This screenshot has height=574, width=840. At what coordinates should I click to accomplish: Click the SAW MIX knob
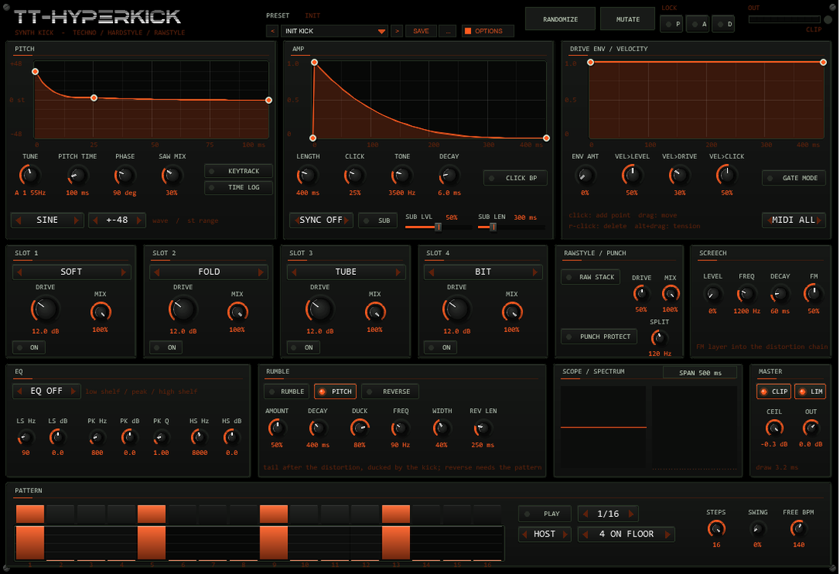[172, 175]
